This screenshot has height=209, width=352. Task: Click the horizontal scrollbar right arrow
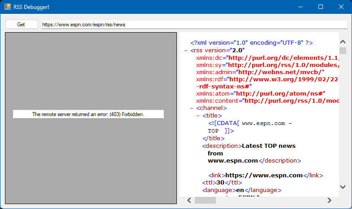[x=329, y=200]
